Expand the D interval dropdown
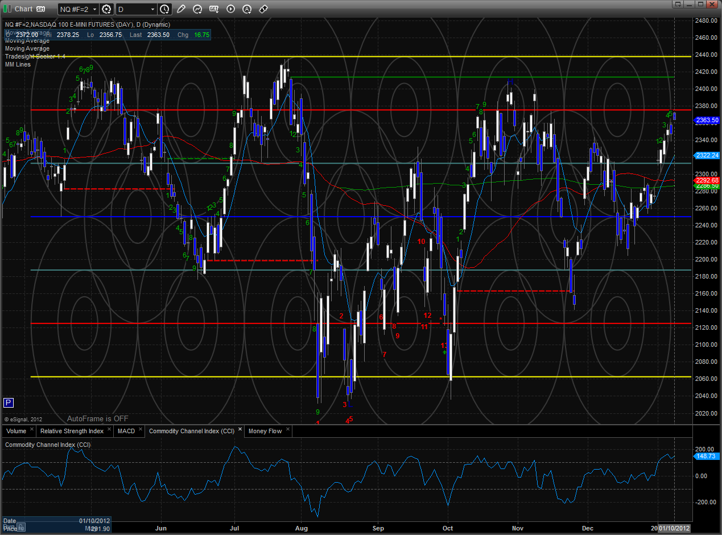This screenshot has height=535, width=722. [152, 9]
